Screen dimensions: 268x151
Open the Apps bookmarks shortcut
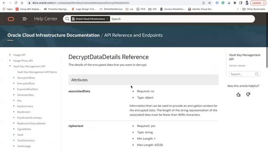click(8, 9)
